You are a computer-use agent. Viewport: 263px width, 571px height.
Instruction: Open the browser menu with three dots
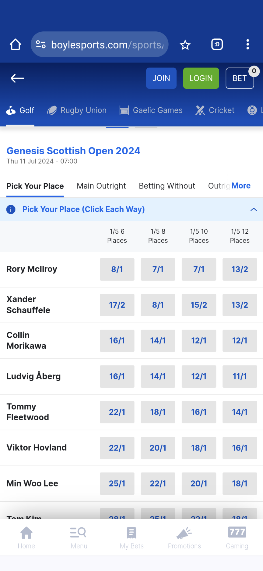coord(247,44)
